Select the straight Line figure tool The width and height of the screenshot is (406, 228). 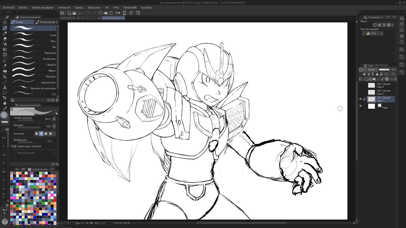[5, 82]
